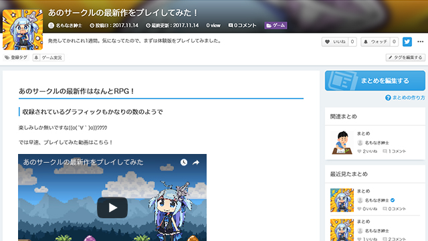This screenshot has width=428, height=241.
Task: Share the summary via Twitter icon
Action: pyautogui.click(x=407, y=42)
